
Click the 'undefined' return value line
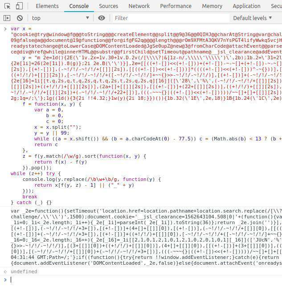[x=24, y=271]
